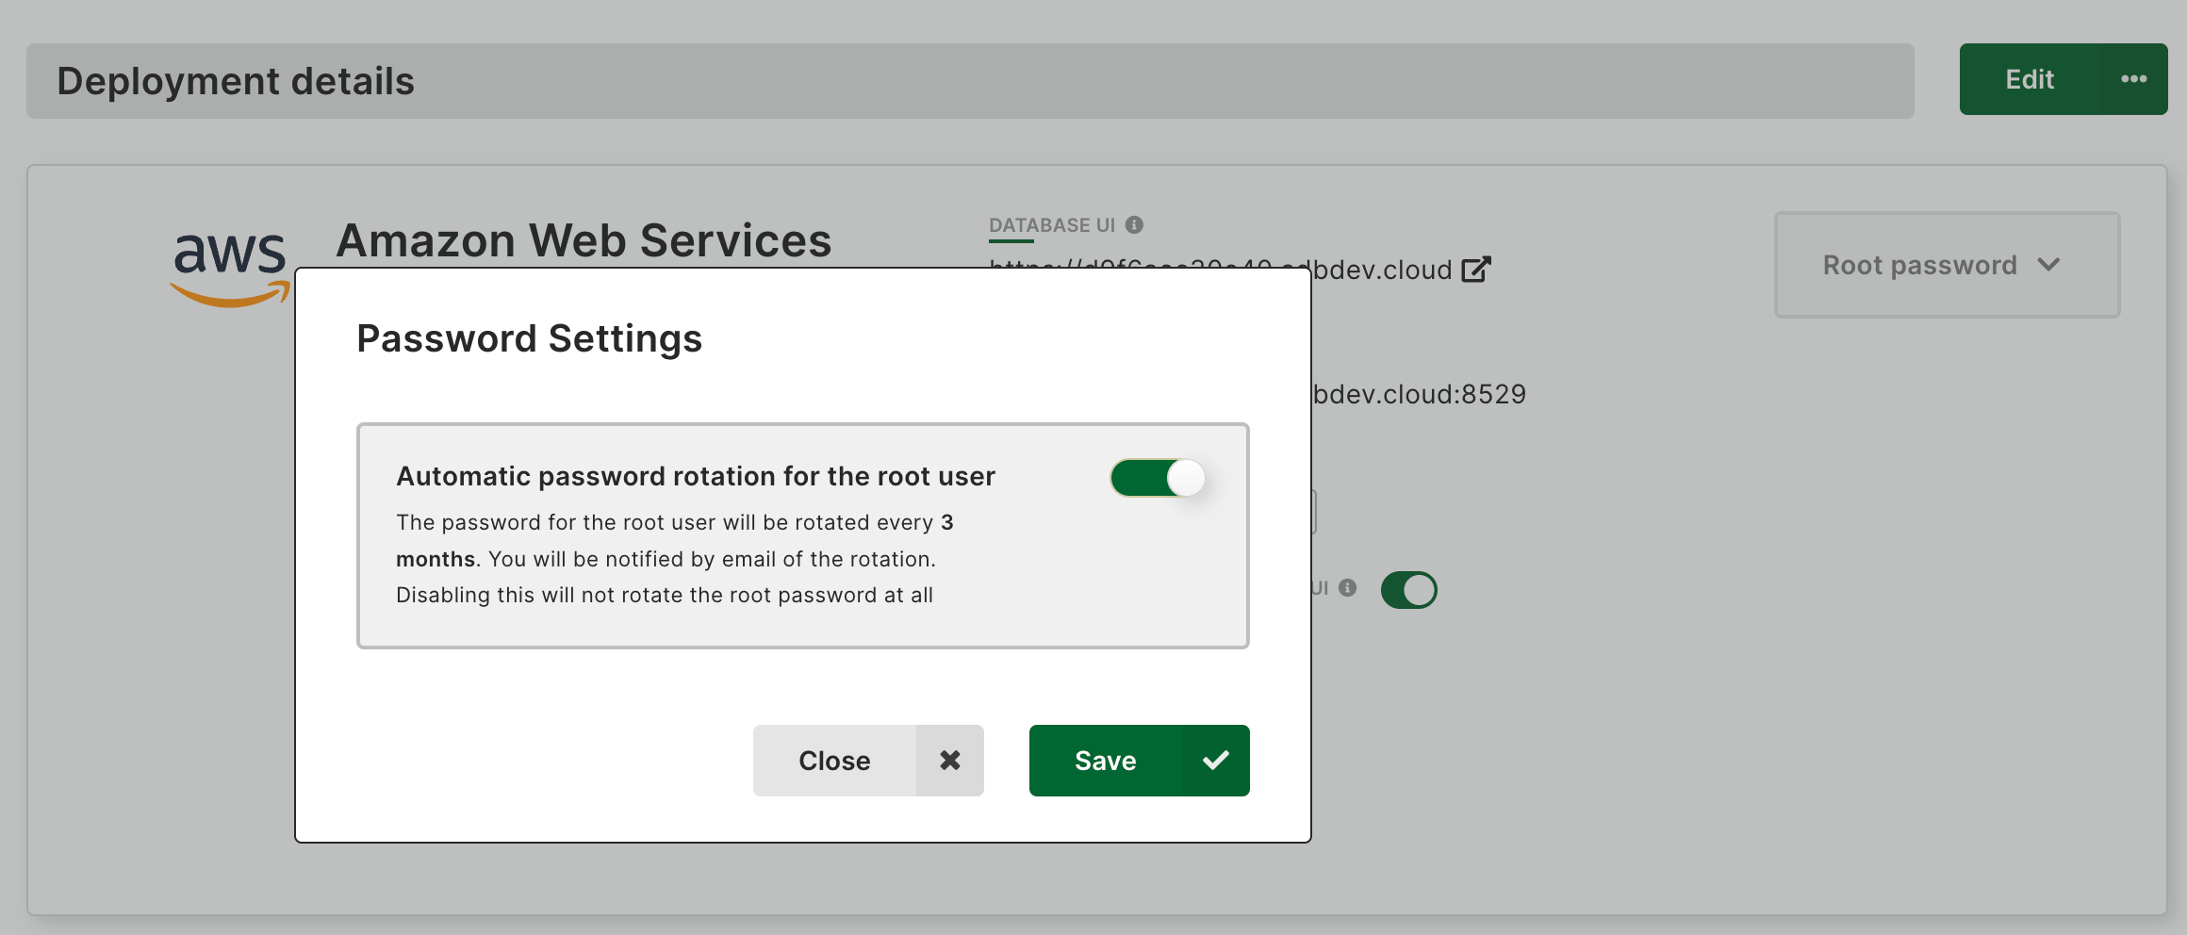Click Database UI info icon
The height and width of the screenshot is (935, 2187).
(x=1134, y=224)
